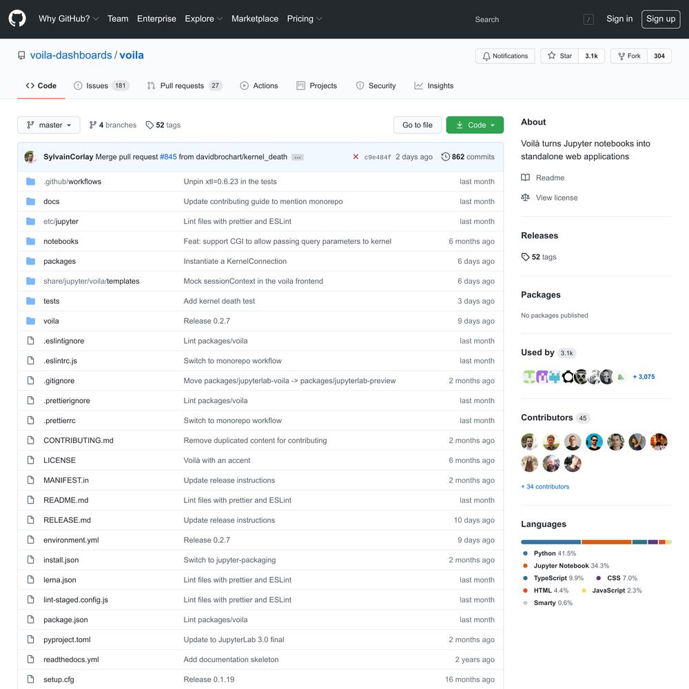Click the tag icon beside 52 tags in file header
Screen dimensions: 689x689
pyautogui.click(x=150, y=125)
